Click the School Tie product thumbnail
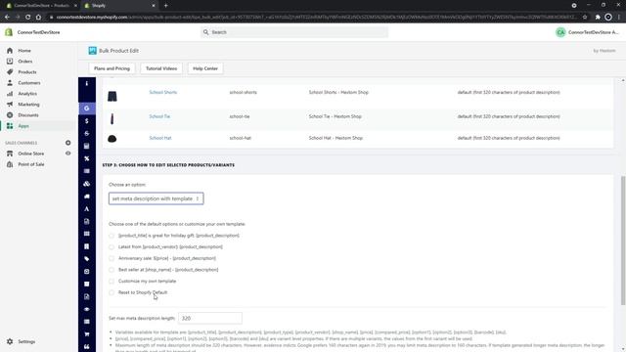Viewport: 626px width, 352px height. point(112,118)
